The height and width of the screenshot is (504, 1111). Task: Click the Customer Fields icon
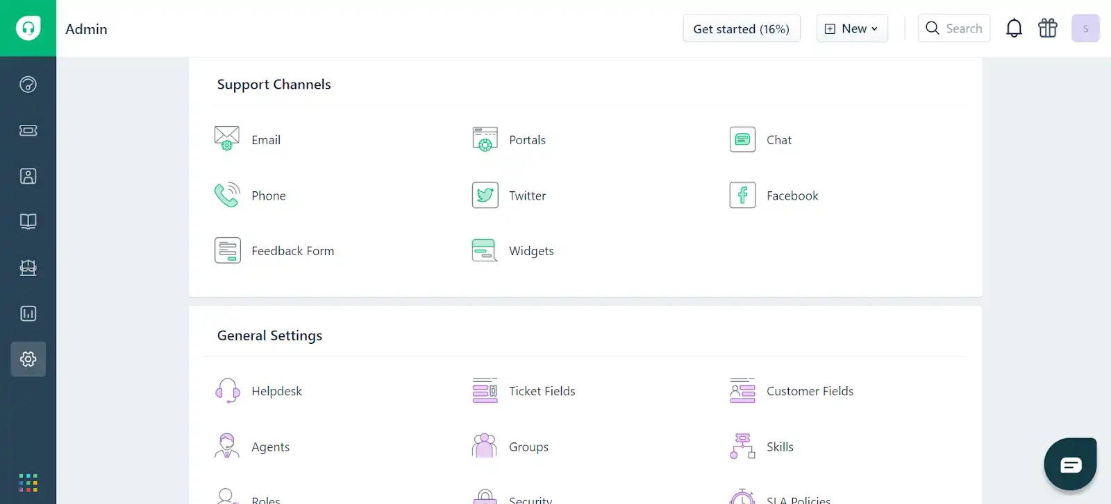[x=742, y=390]
